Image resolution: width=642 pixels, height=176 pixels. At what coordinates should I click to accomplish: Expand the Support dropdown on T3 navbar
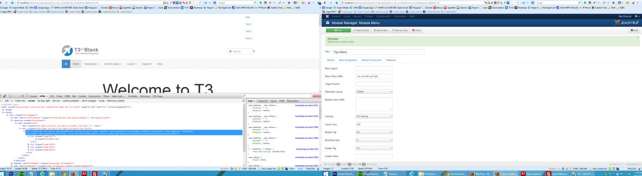tap(147, 64)
